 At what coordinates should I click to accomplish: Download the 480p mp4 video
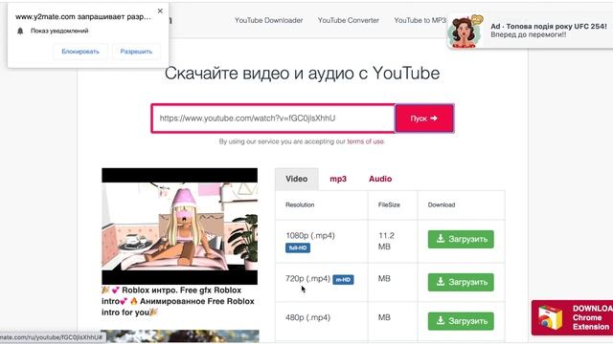tap(461, 321)
